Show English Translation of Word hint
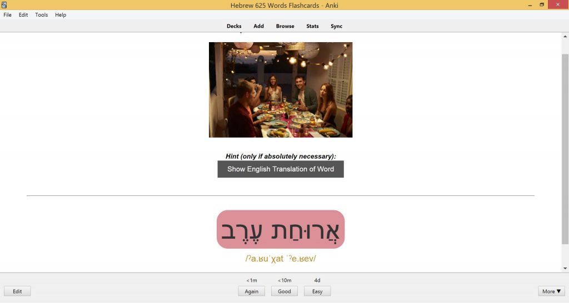The width and height of the screenshot is (569, 303). tap(281, 169)
